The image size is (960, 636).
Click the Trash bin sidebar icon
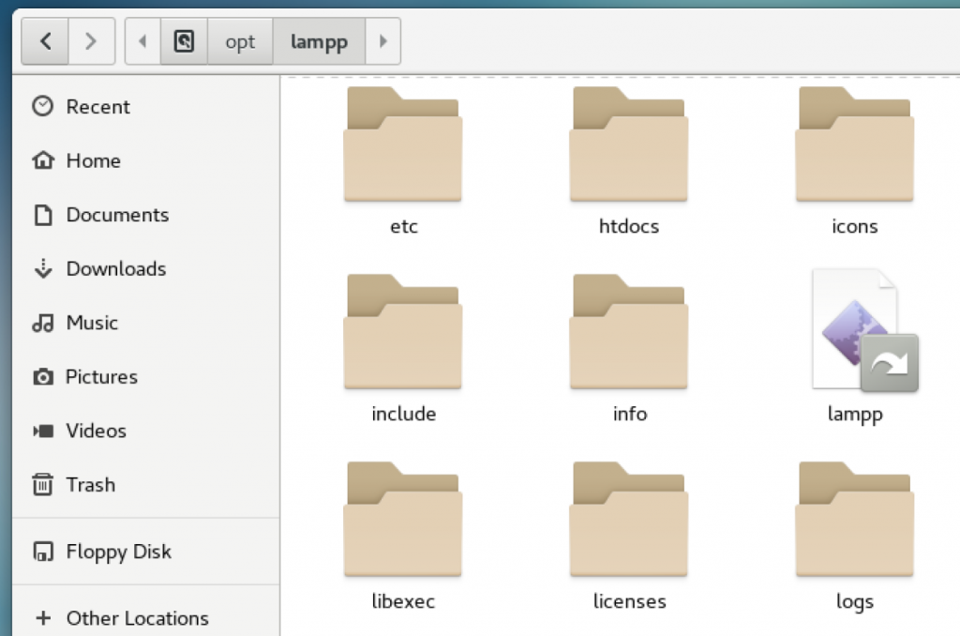click(x=43, y=485)
